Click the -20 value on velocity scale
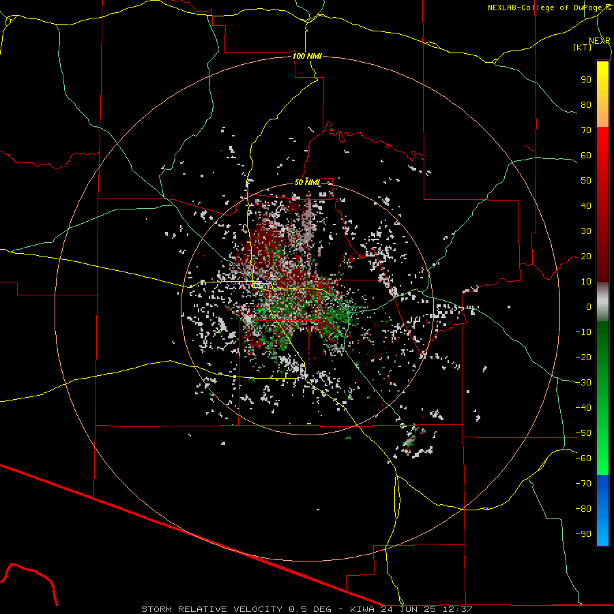 [583, 357]
